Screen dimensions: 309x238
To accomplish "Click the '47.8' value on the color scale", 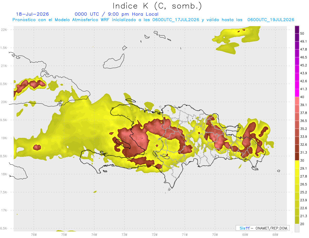I will click(x=304, y=49).
